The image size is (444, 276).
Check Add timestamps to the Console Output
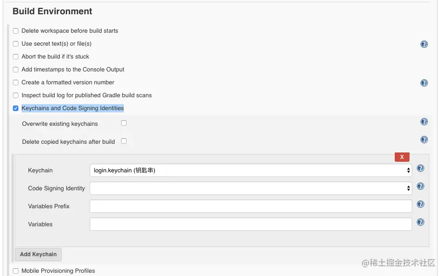pos(16,70)
